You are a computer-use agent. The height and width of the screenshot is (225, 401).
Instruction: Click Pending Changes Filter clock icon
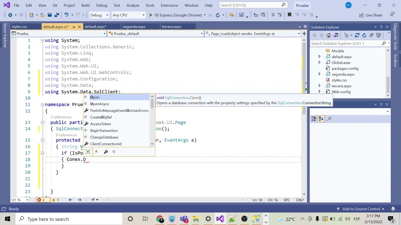(346, 35)
